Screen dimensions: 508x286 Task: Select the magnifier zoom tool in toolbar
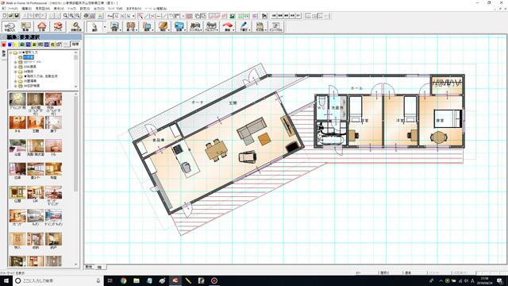click(x=66, y=16)
